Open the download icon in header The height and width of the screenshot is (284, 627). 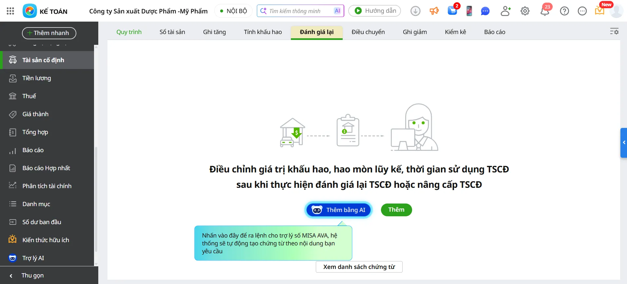(x=415, y=11)
